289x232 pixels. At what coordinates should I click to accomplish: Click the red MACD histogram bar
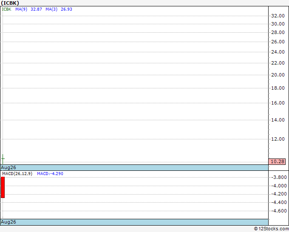coord(3,187)
